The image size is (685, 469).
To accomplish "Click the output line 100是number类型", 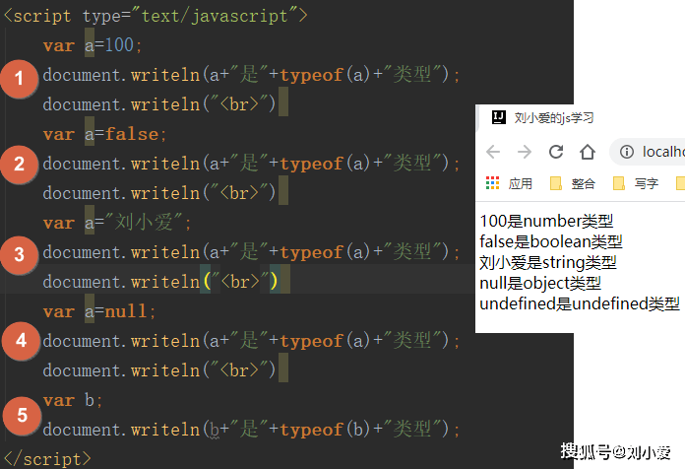I will click(546, 221).
